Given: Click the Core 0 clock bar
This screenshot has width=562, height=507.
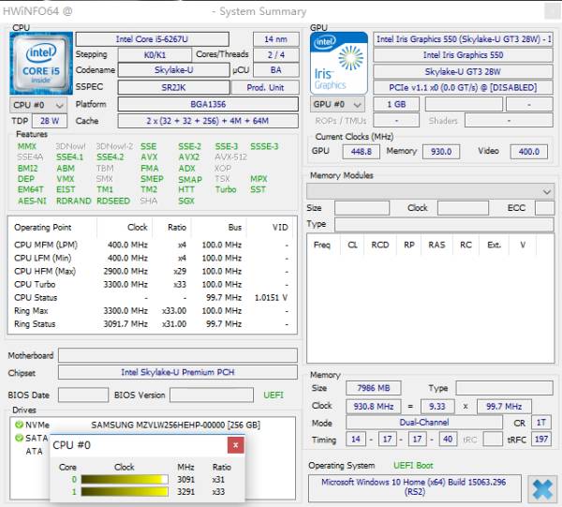Looking at the screenshot, I should (x=124, y=479).
